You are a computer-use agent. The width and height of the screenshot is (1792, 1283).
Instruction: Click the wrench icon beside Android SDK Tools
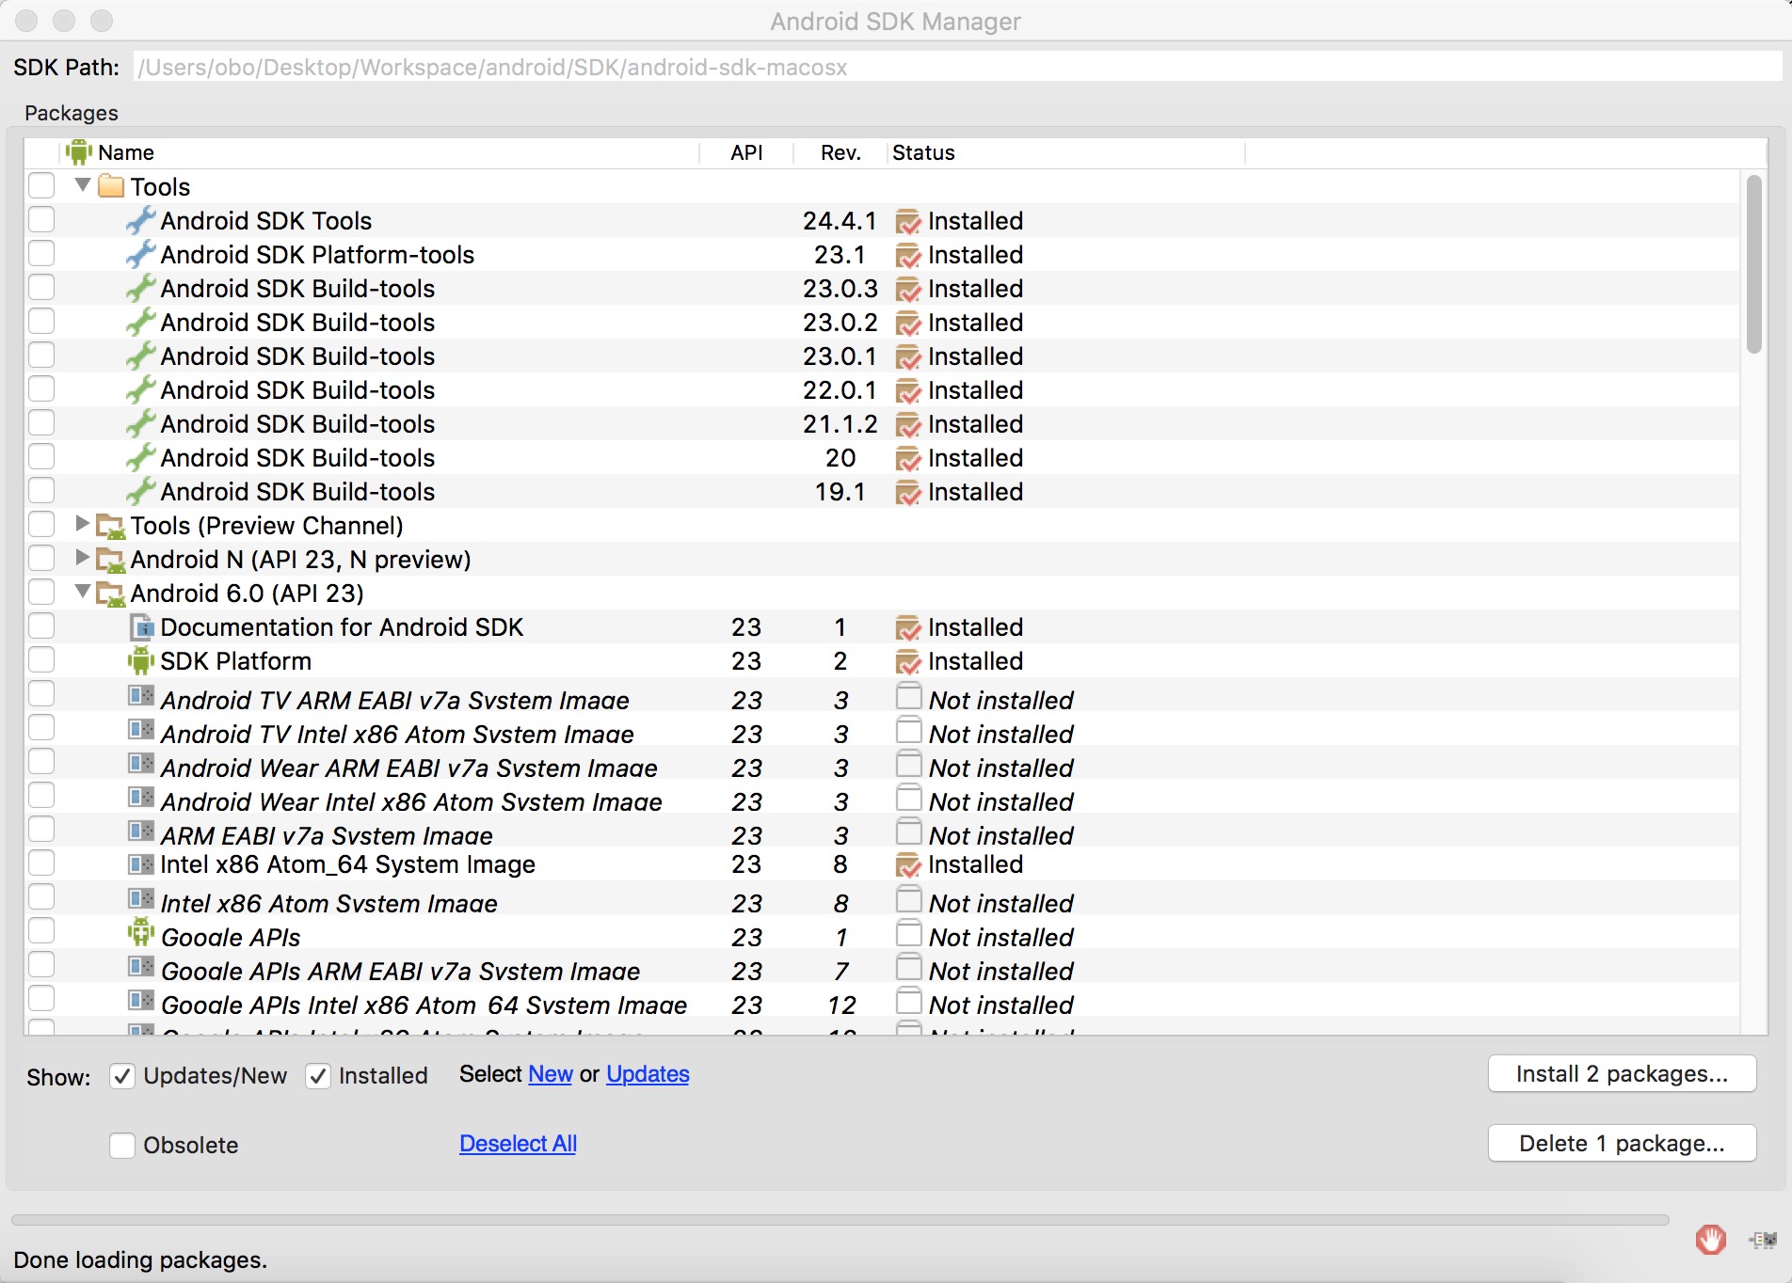click(141, 220)
